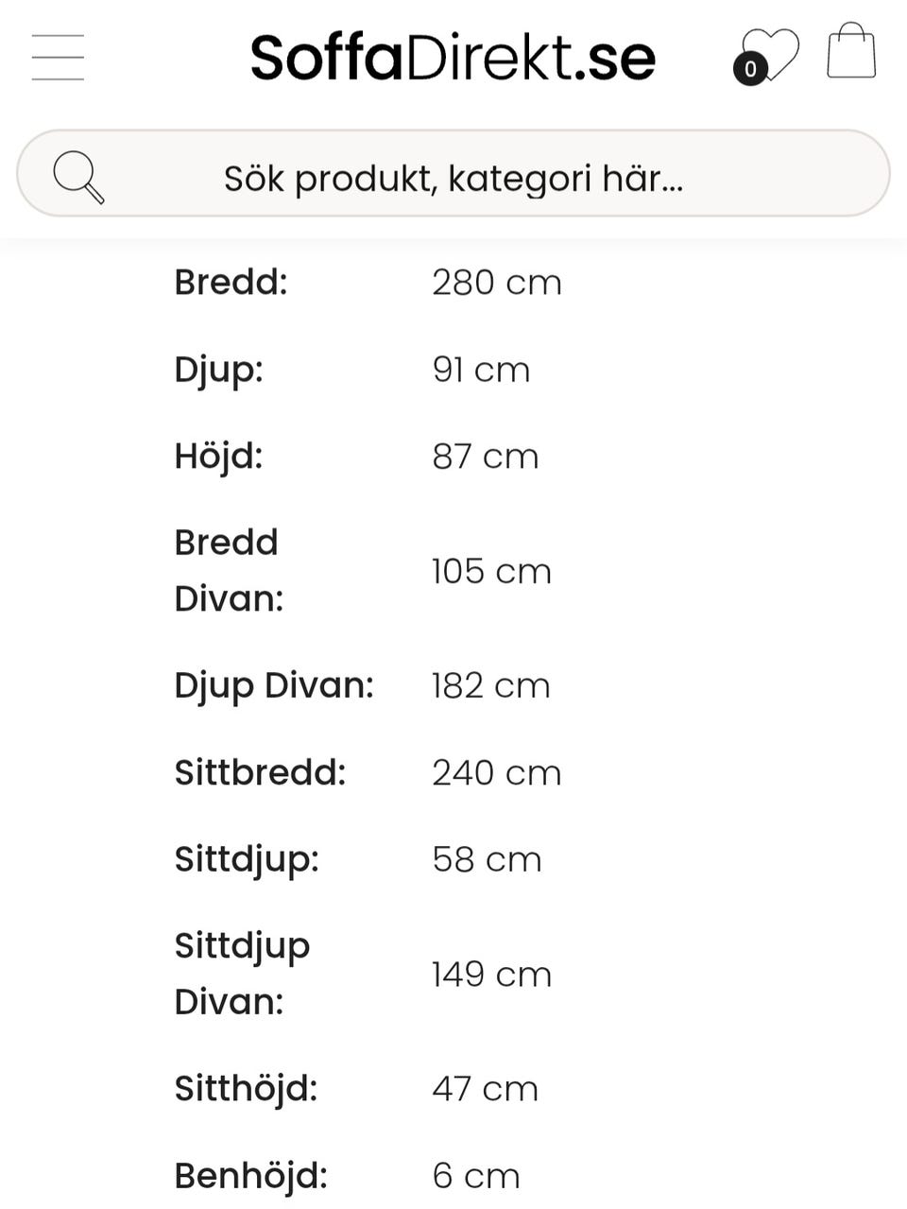Screen dimensions: 907x1209
Task: Focus the product search field
Action: click(x=453, y=178)
